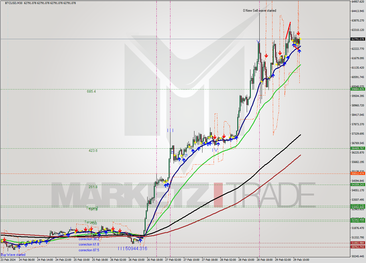Click the Fibonacci level label 685.4

[91, 91]
